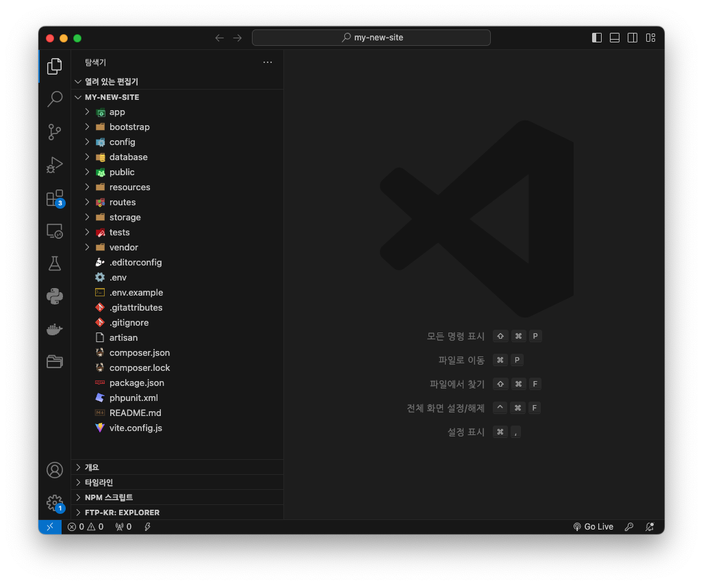703x585 pixels.
Task: Collapse the 열려 있는 편집기 section
Action: tap(179, 81)
